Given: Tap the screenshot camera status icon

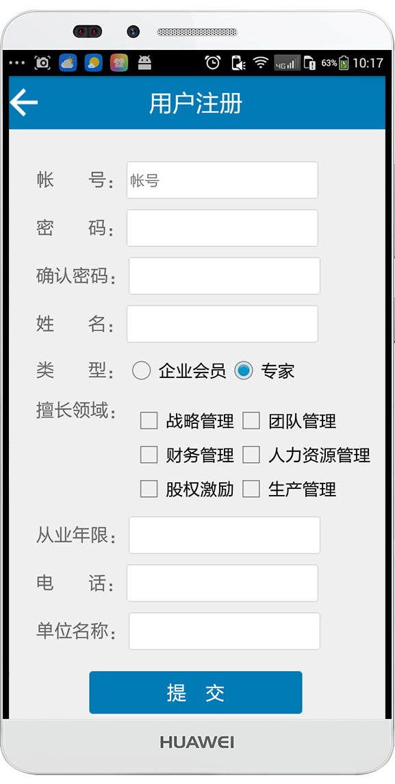Looking at the screenshot, I should point(42,63).
